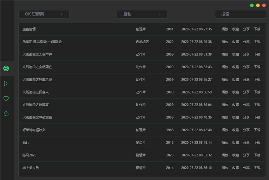The width and height of the screenshot is (269, 180).
Task: Click 收藏 for 血色迷情
Action: point(236,29)
